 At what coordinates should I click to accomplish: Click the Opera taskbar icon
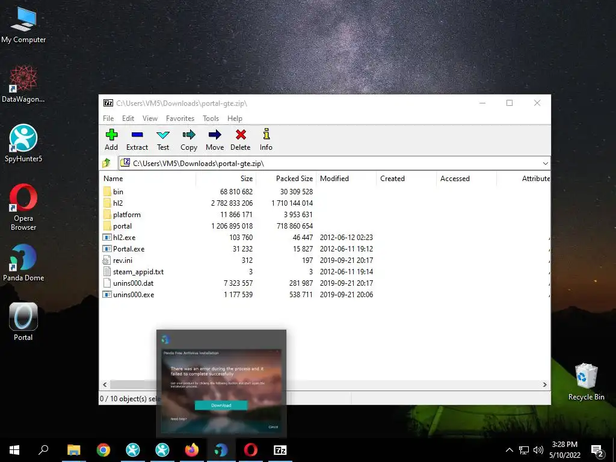(251, 450)
